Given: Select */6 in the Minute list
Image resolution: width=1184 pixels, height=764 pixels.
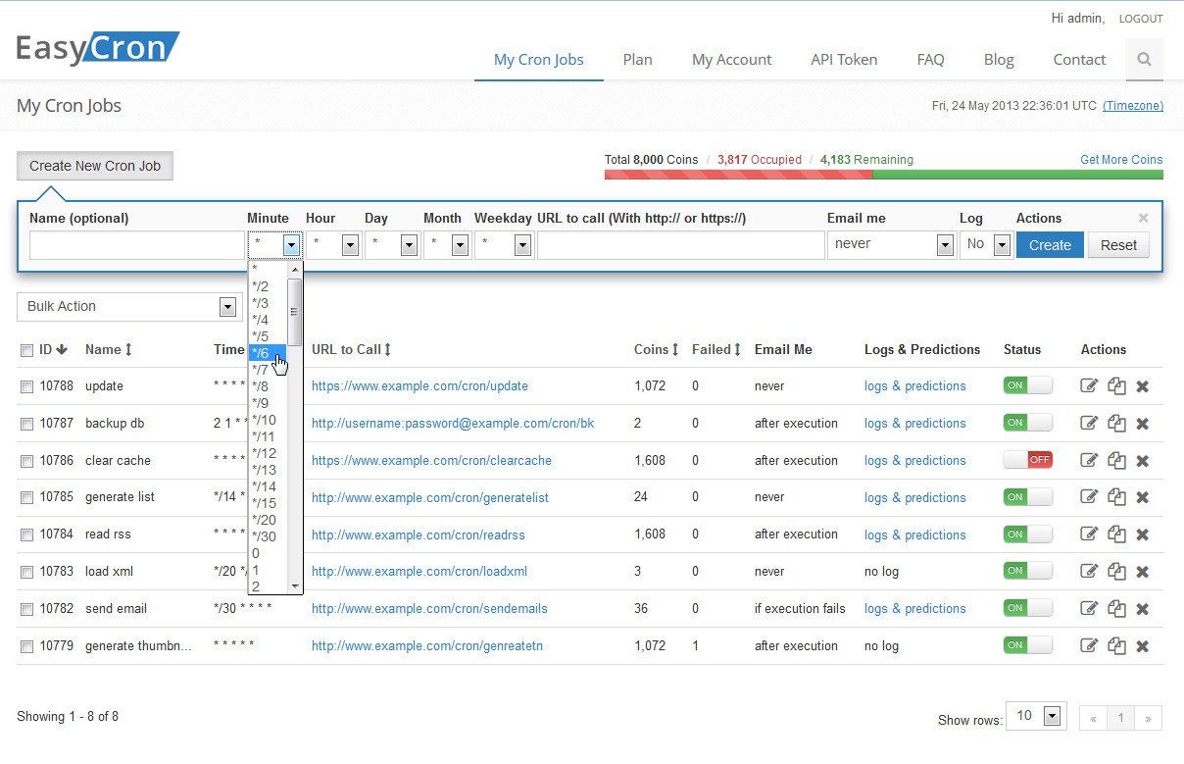Looking at the screenshot, I should coord(268,353).
